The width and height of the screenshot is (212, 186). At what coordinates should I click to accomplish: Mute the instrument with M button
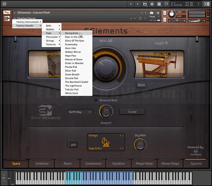pos(165,20)
